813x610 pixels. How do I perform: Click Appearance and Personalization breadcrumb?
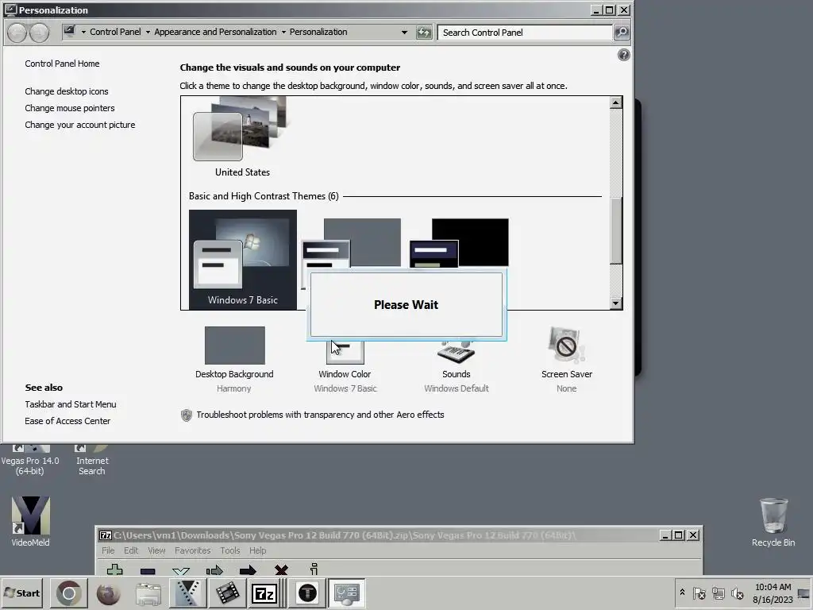pyautogui.click(x=215, y=32)
